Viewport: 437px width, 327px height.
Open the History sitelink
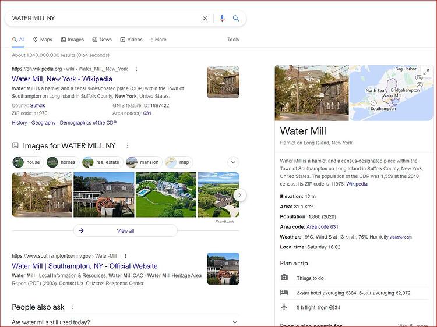[x=19, y=123]
